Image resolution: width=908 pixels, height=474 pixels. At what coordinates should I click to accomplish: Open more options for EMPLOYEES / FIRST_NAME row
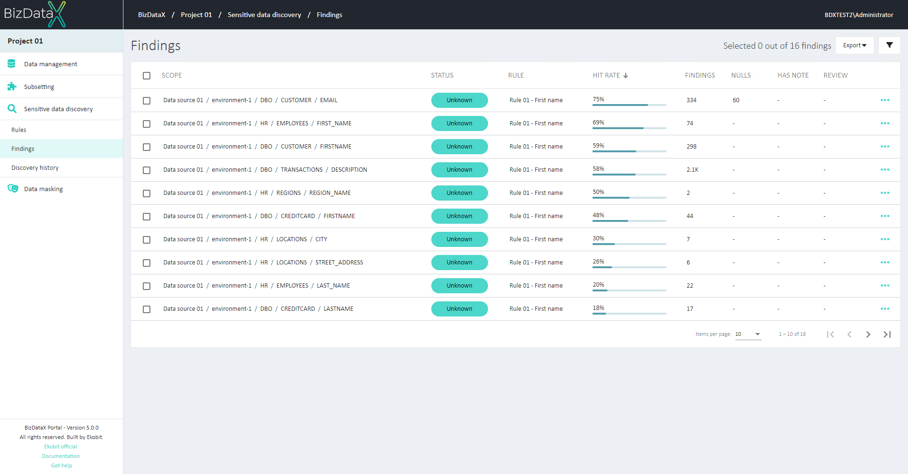[885, 123]
